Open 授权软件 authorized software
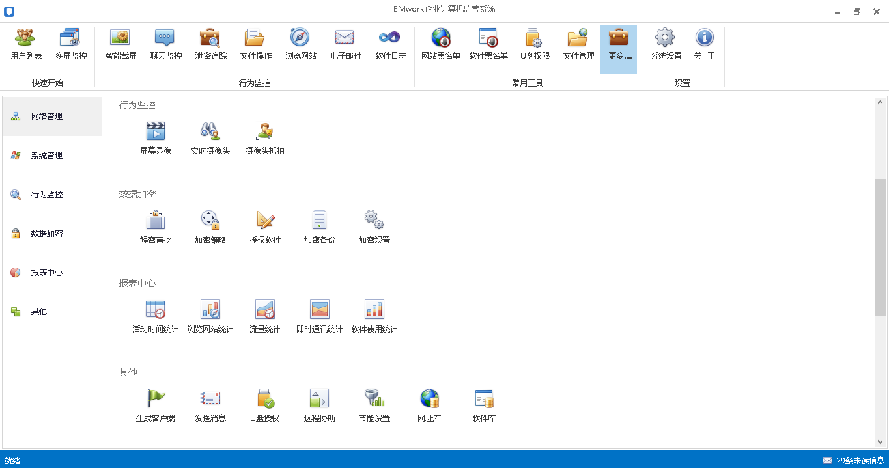Image resolution: width=889 pixels, height=468 pixels. click(x=265, y=227)
